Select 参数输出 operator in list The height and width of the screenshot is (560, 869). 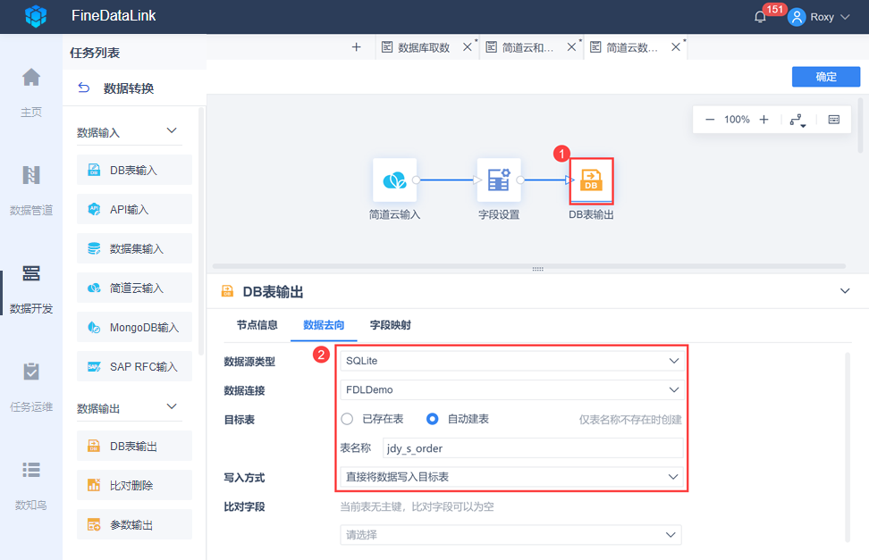pos(134,524)
